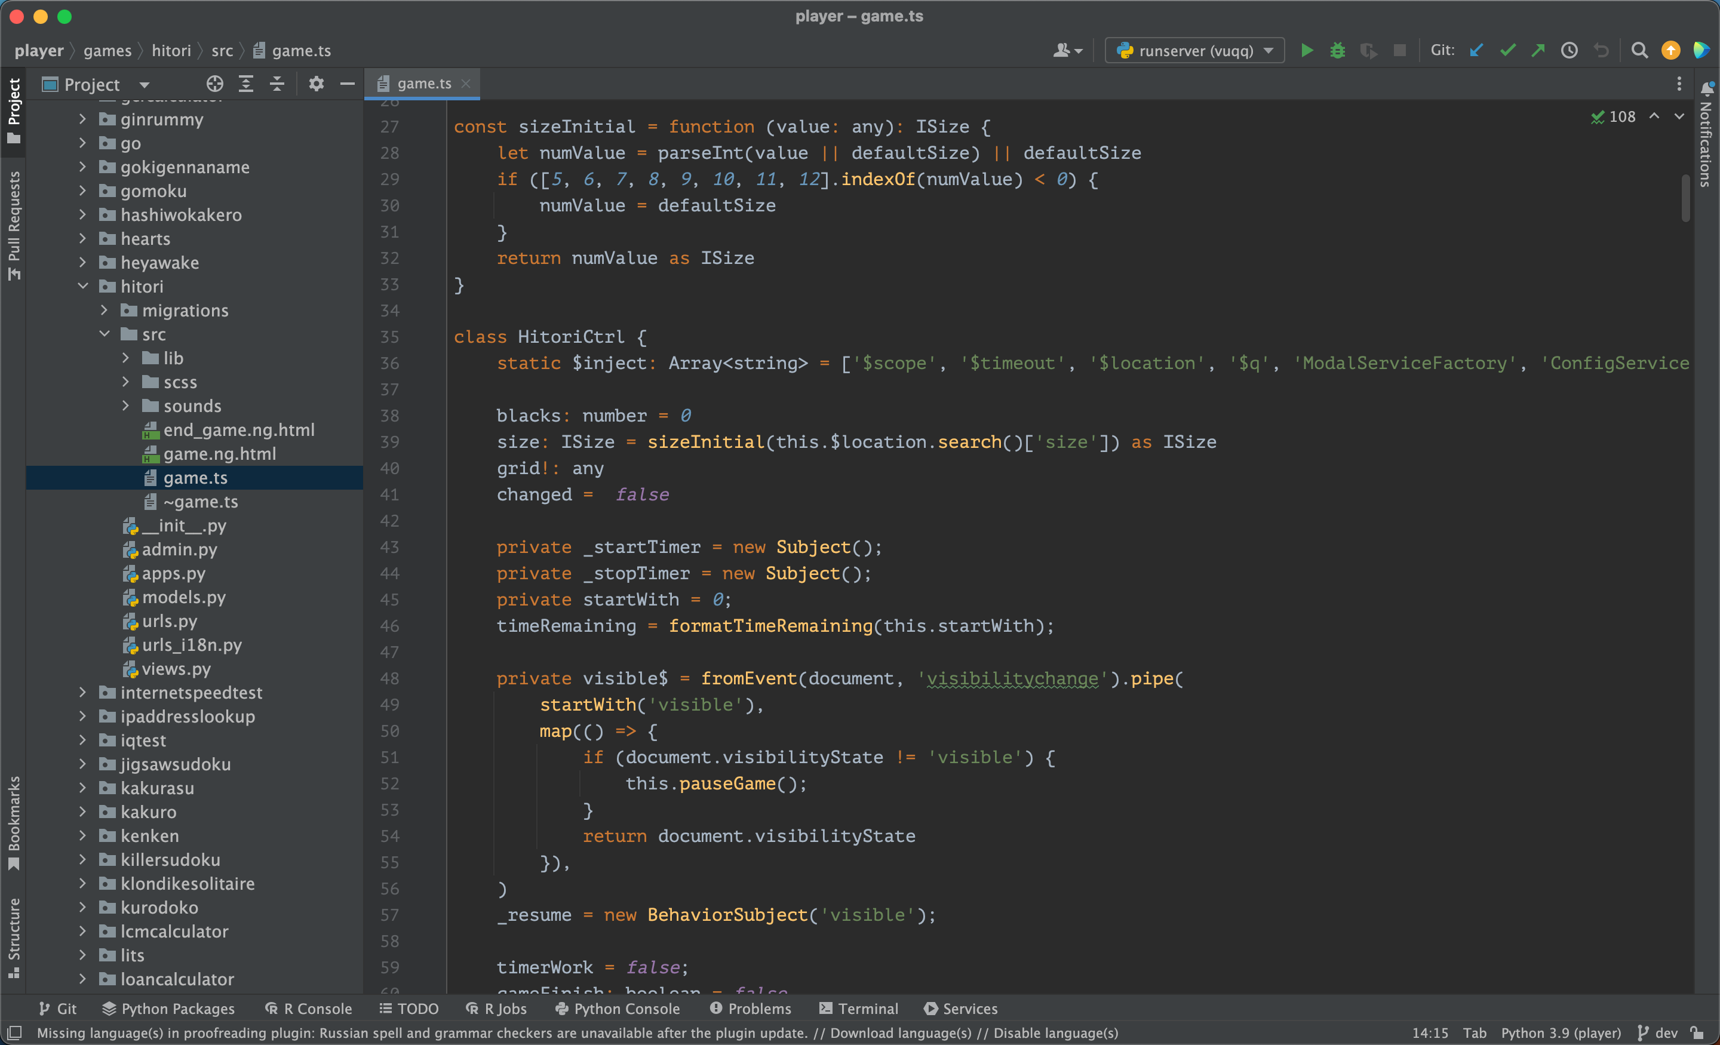Click Git commit checkmark icon
The width and height of the screenshot is (1720, 1045).
tap(1507, 50)
